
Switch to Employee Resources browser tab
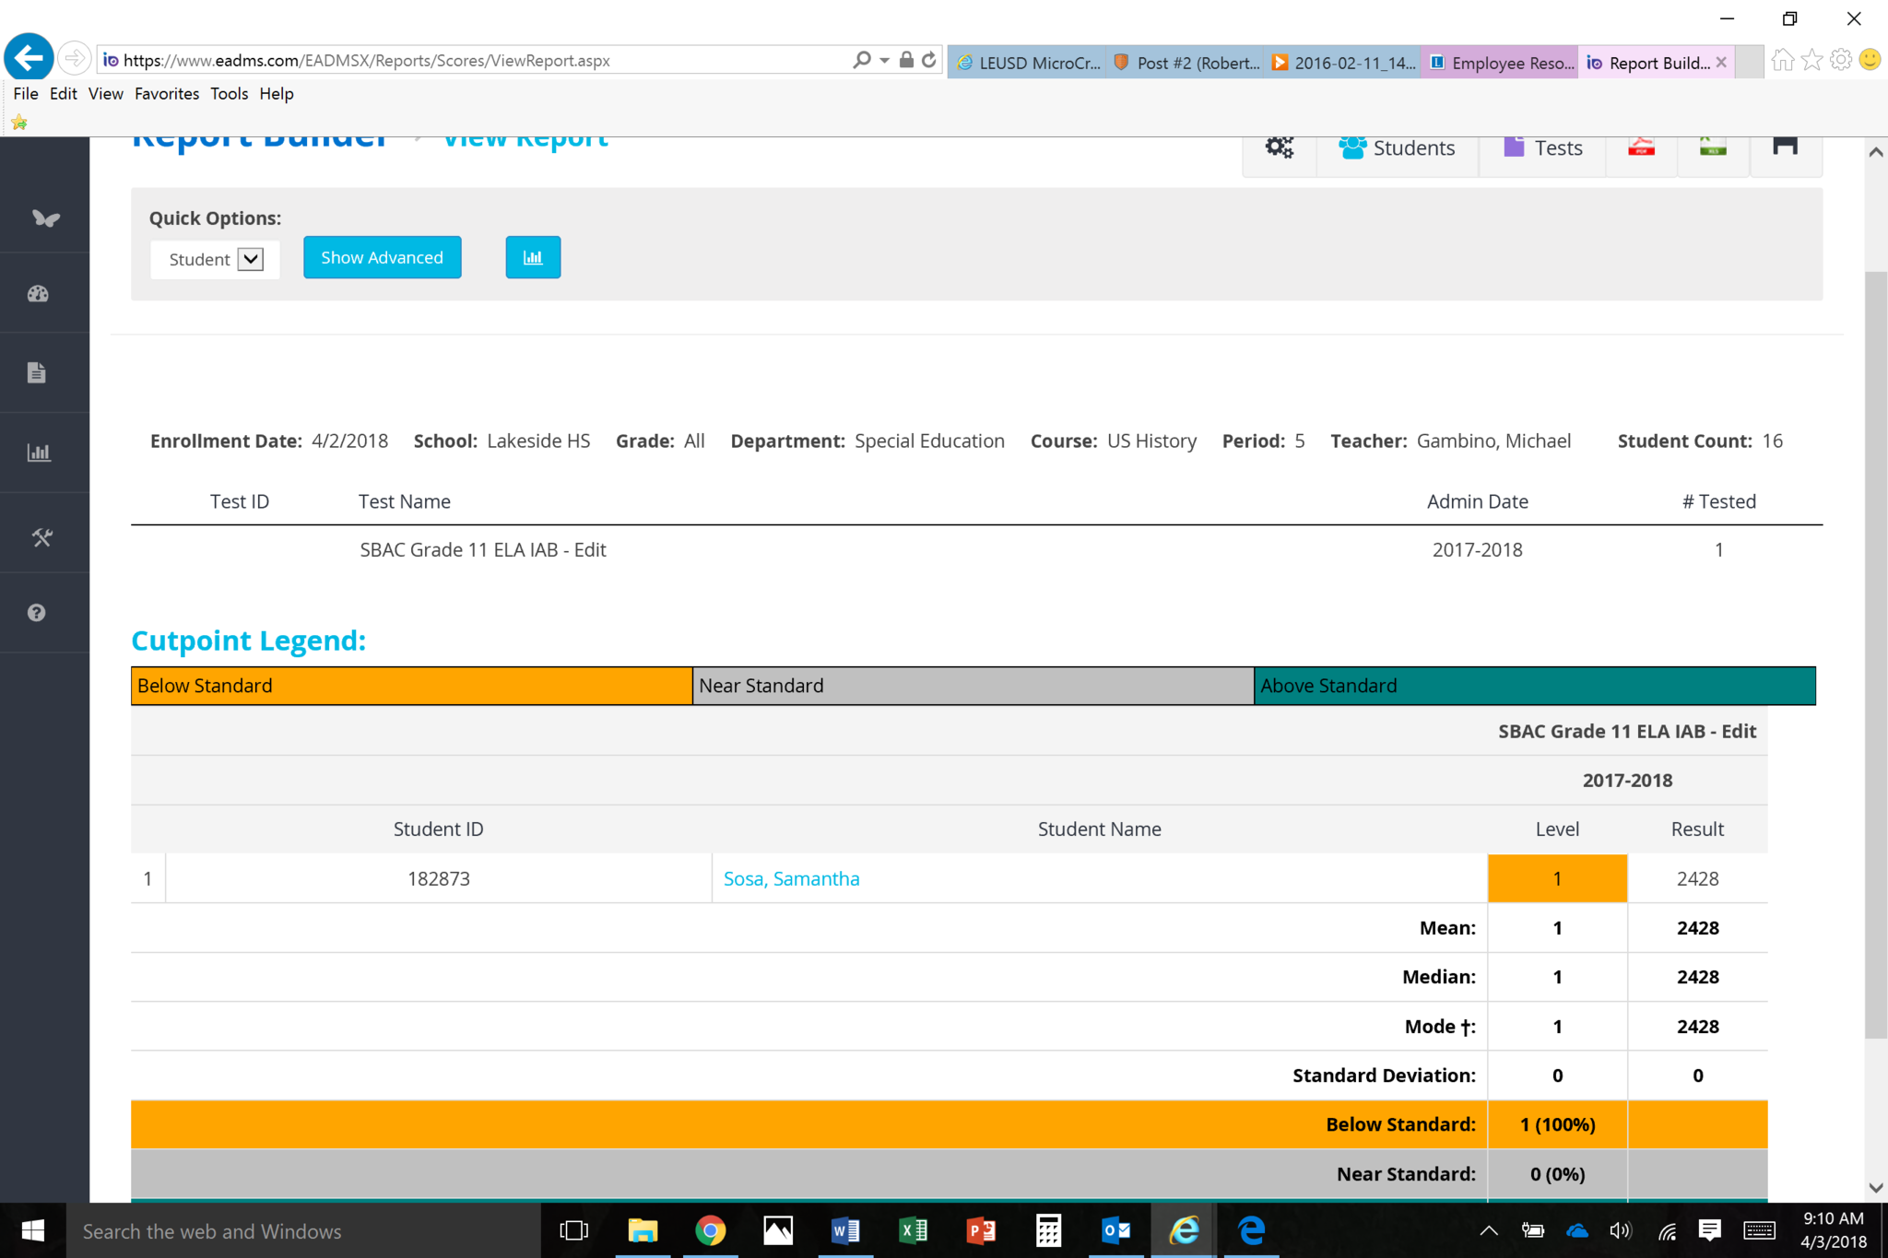(1500, 63)
